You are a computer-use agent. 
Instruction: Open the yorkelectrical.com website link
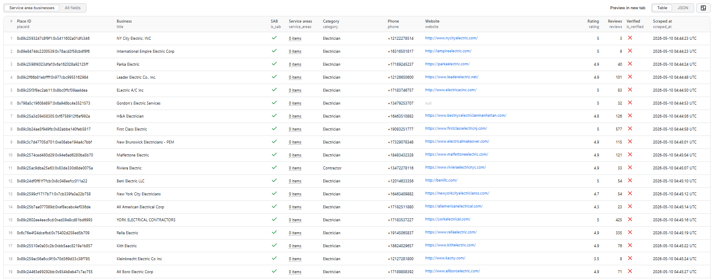click(448, 219)
